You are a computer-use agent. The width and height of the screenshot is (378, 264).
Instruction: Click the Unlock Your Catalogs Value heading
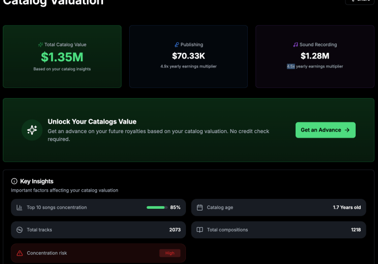click(x=92, y=121)
